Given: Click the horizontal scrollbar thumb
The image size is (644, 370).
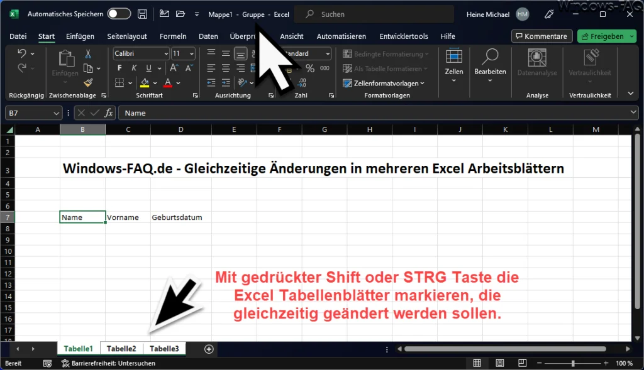Looking at the screenshot, I should tap(505, 349).
